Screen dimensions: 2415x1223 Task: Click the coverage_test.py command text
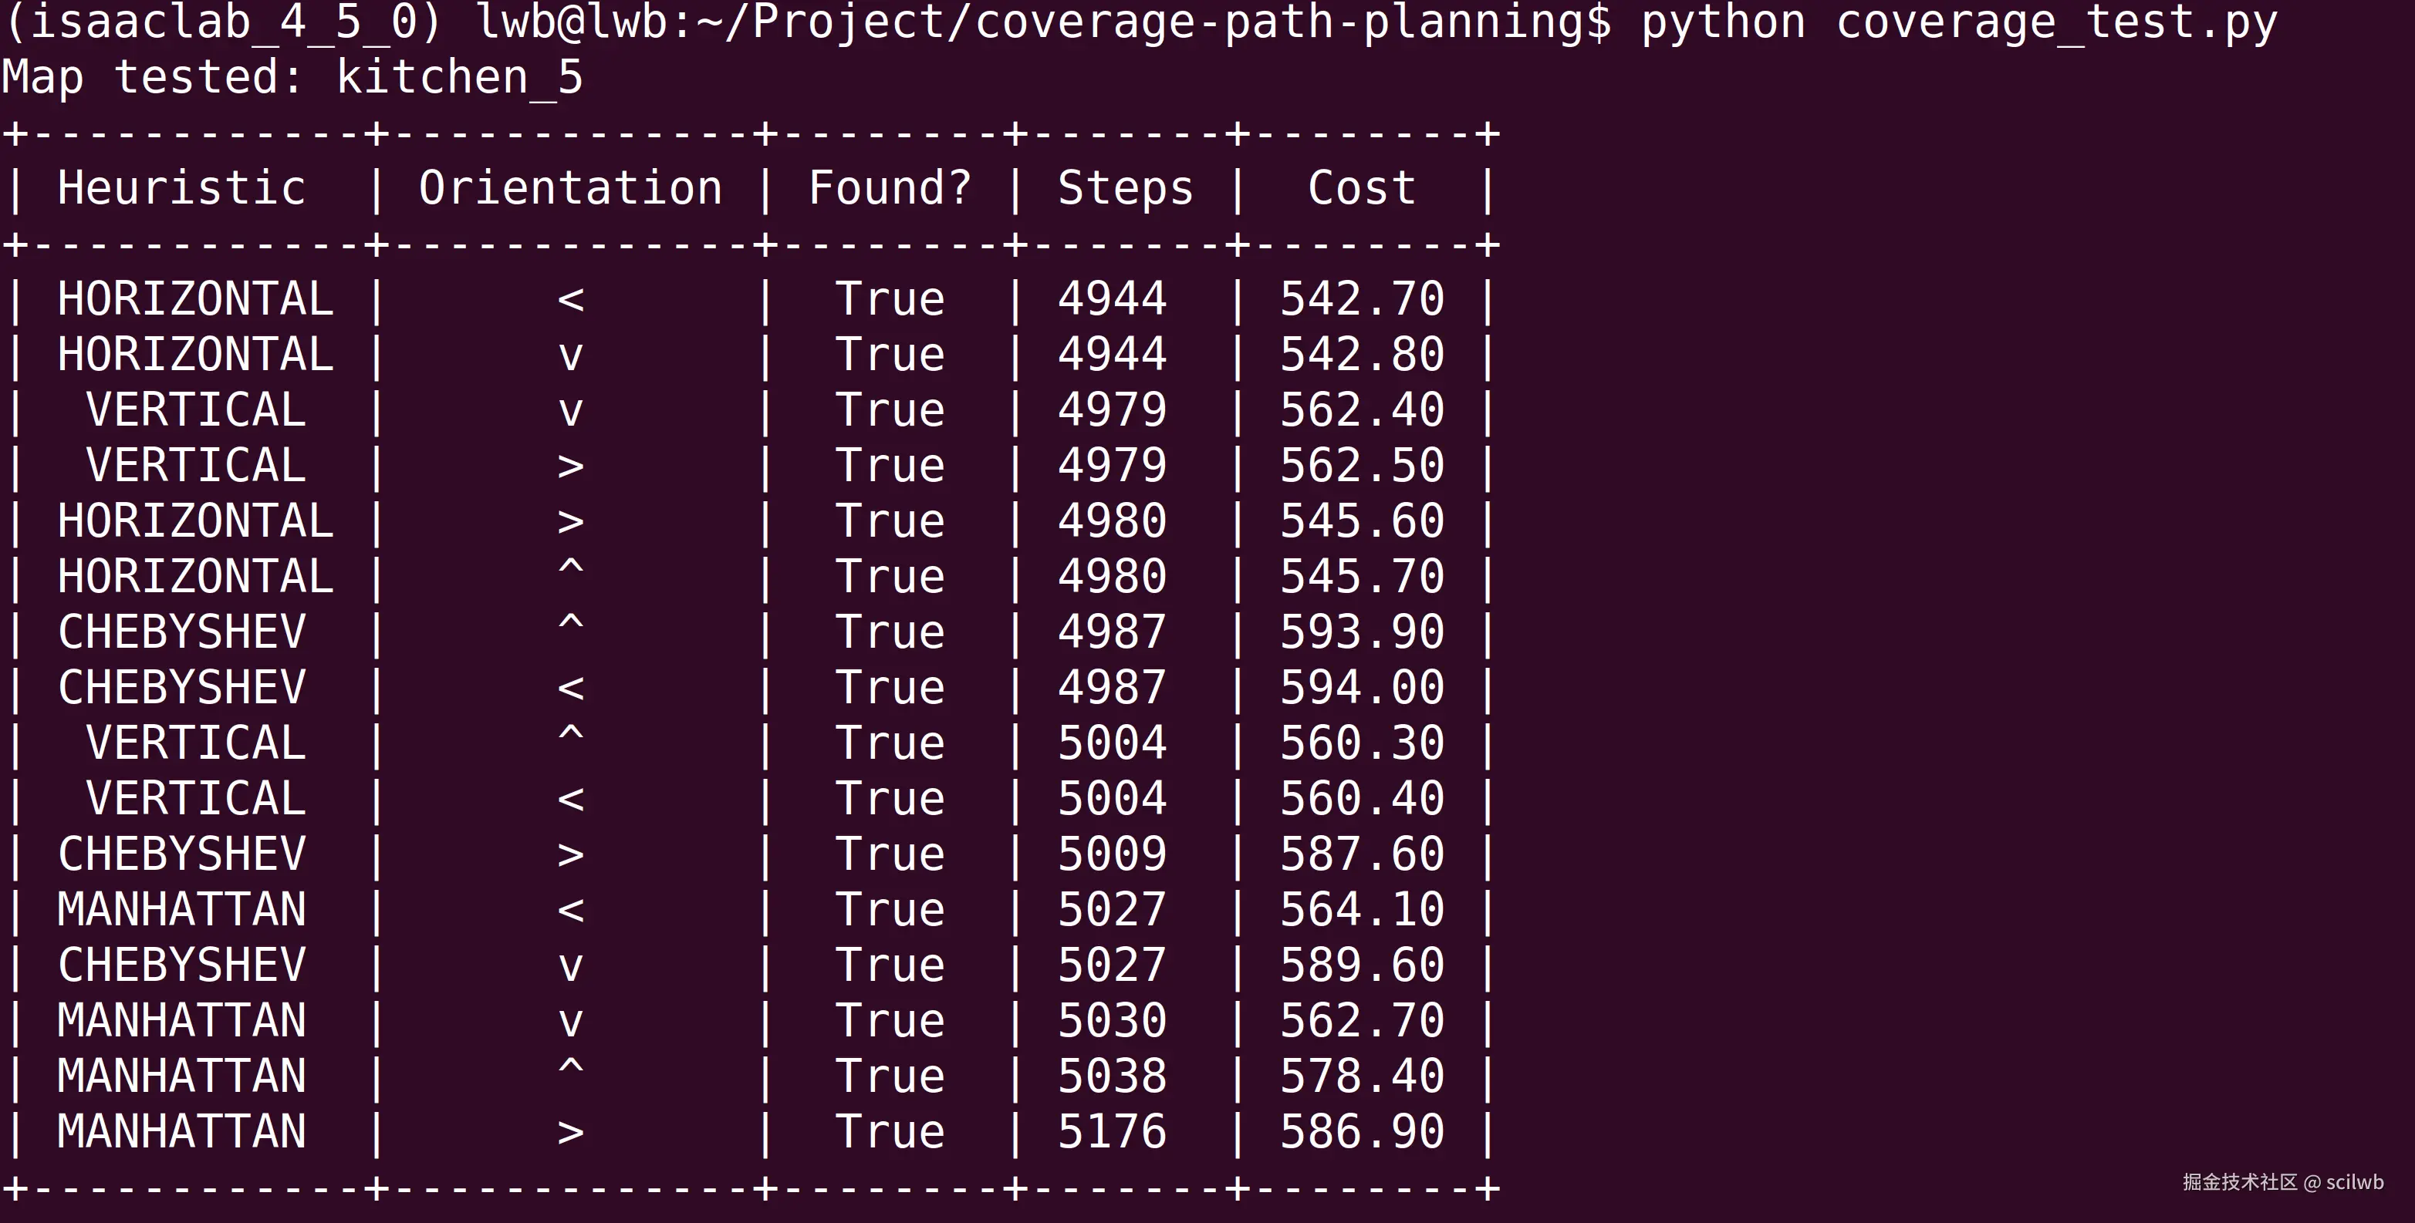tap(2055, 22)
